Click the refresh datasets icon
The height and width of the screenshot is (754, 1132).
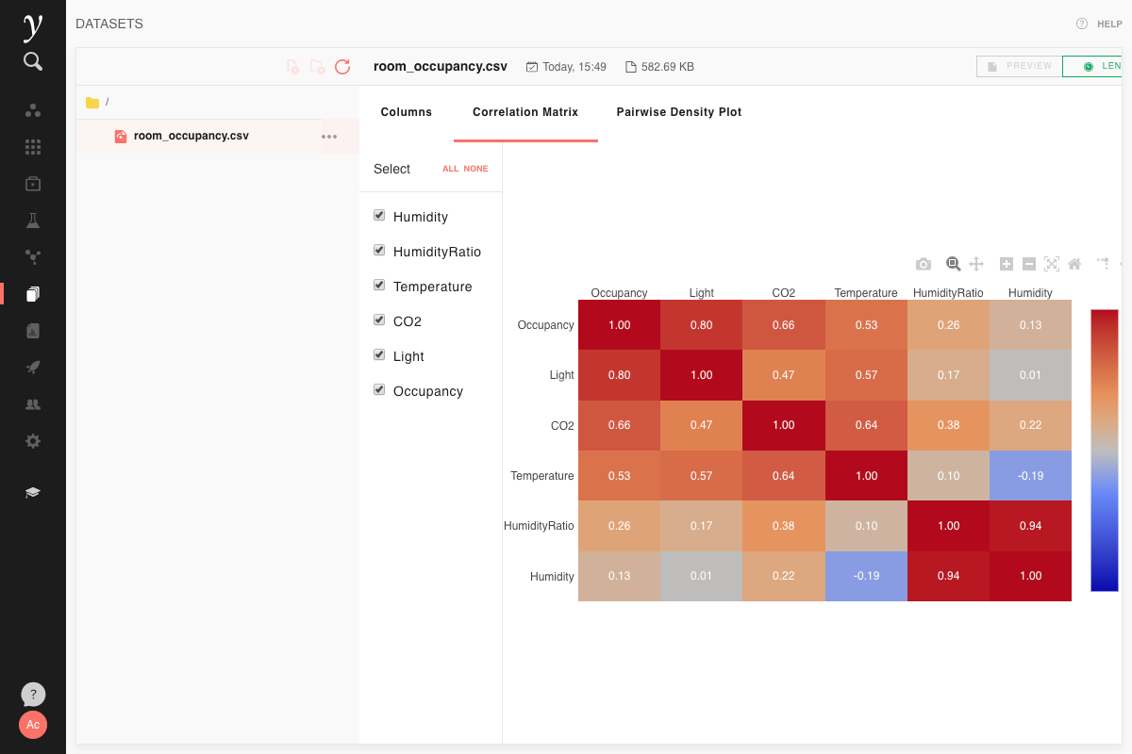342,67
